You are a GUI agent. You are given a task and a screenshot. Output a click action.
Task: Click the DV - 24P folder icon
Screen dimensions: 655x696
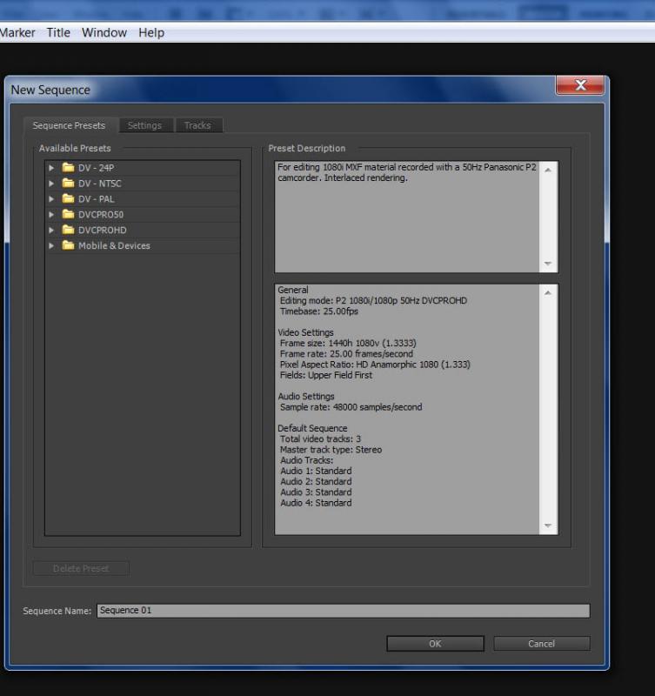pyautogui.click(x=68, y=167)
